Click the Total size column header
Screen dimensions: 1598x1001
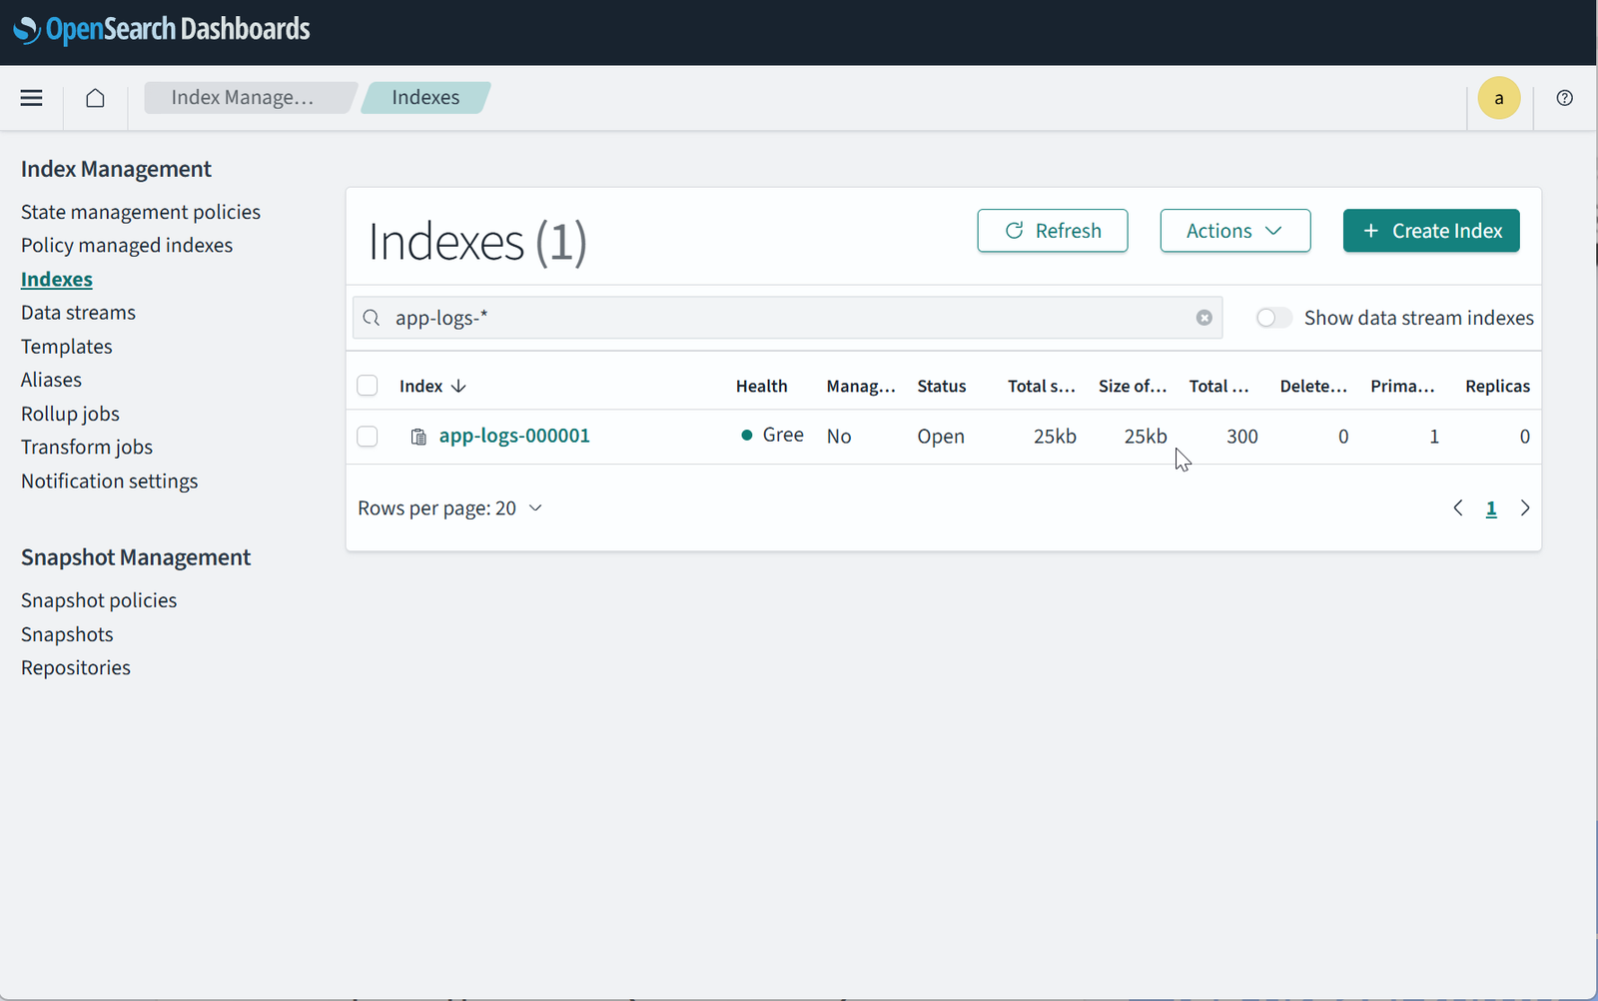point(1042,386)
